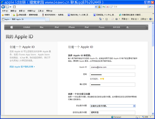Click the browser Back arrow button
The image size is (155, 119).
coord(3,7)
